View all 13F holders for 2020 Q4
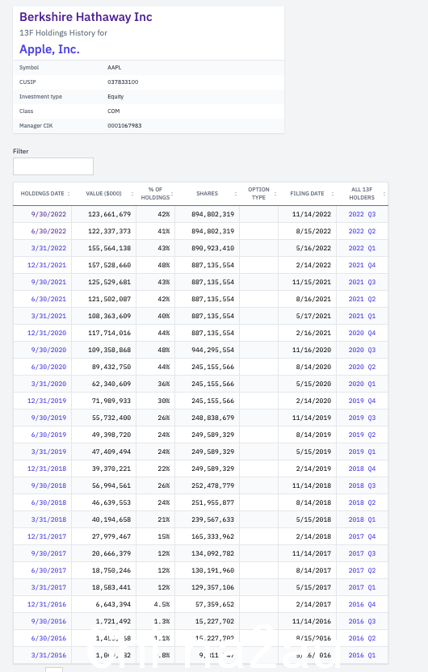 [x=362, y=333]
